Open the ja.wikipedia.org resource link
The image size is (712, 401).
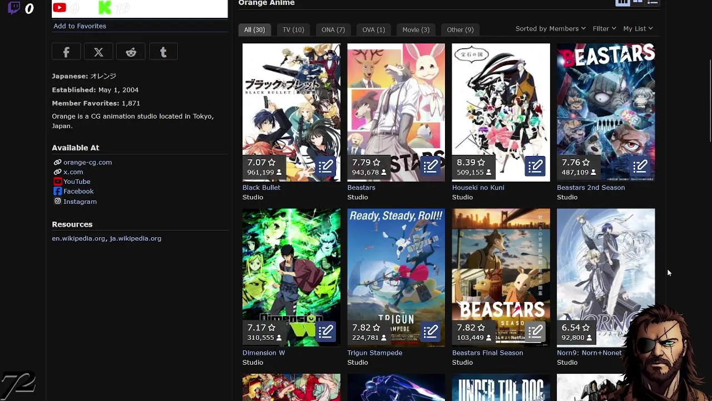135,238
